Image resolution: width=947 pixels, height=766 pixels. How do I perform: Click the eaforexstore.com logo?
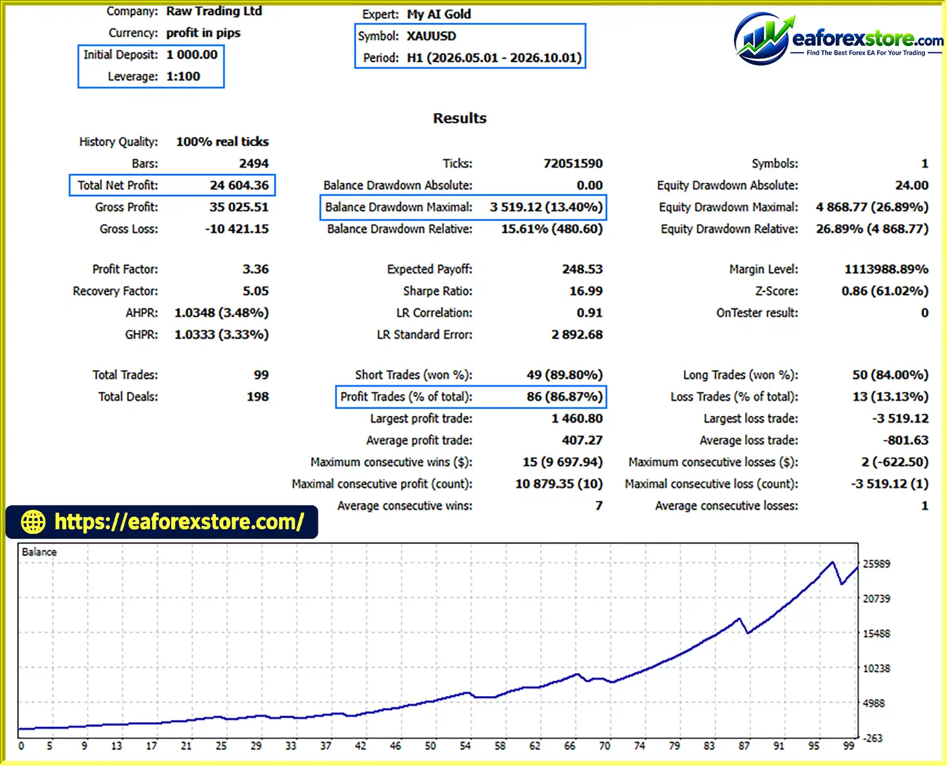(x=838, y=39)
